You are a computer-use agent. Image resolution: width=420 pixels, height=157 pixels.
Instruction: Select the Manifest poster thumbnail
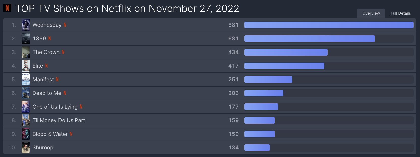(x=26, y=79)
